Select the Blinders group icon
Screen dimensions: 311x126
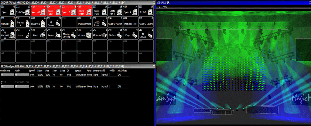click(119, 35)
